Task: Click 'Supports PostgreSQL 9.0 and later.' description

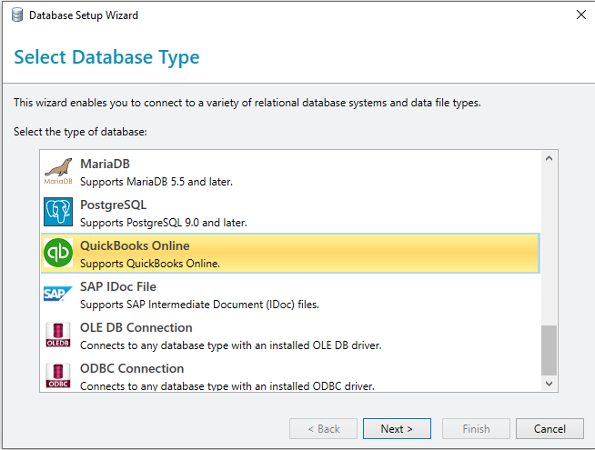Action: [x=164, y=223]
